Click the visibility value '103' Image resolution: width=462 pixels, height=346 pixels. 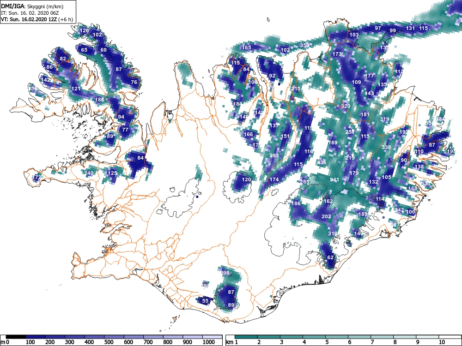(x=354, y=35)
